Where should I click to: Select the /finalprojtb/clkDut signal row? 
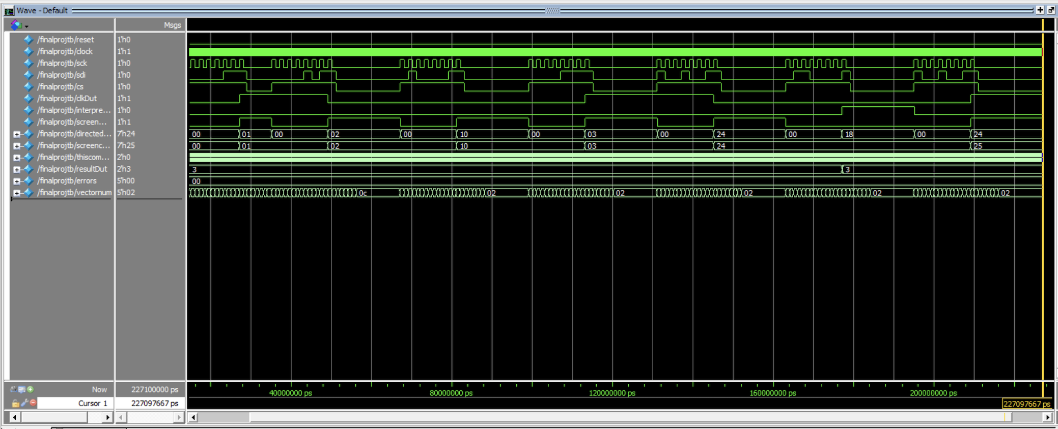click(x=67, y=99)
